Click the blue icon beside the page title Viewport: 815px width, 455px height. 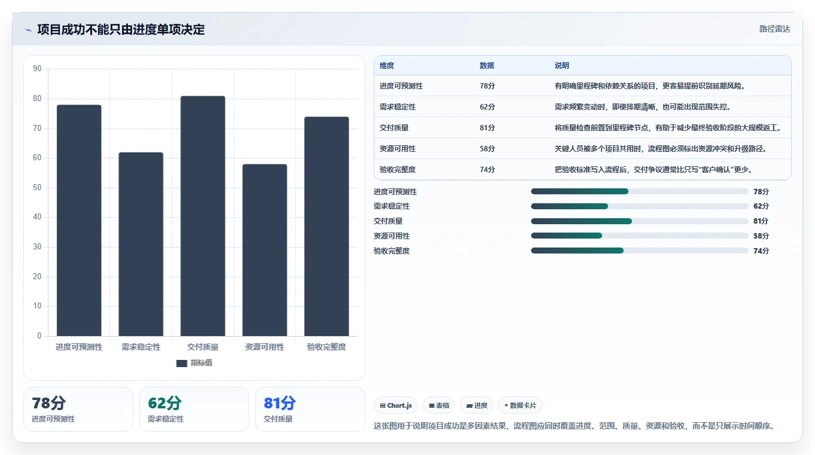point(28,30)
